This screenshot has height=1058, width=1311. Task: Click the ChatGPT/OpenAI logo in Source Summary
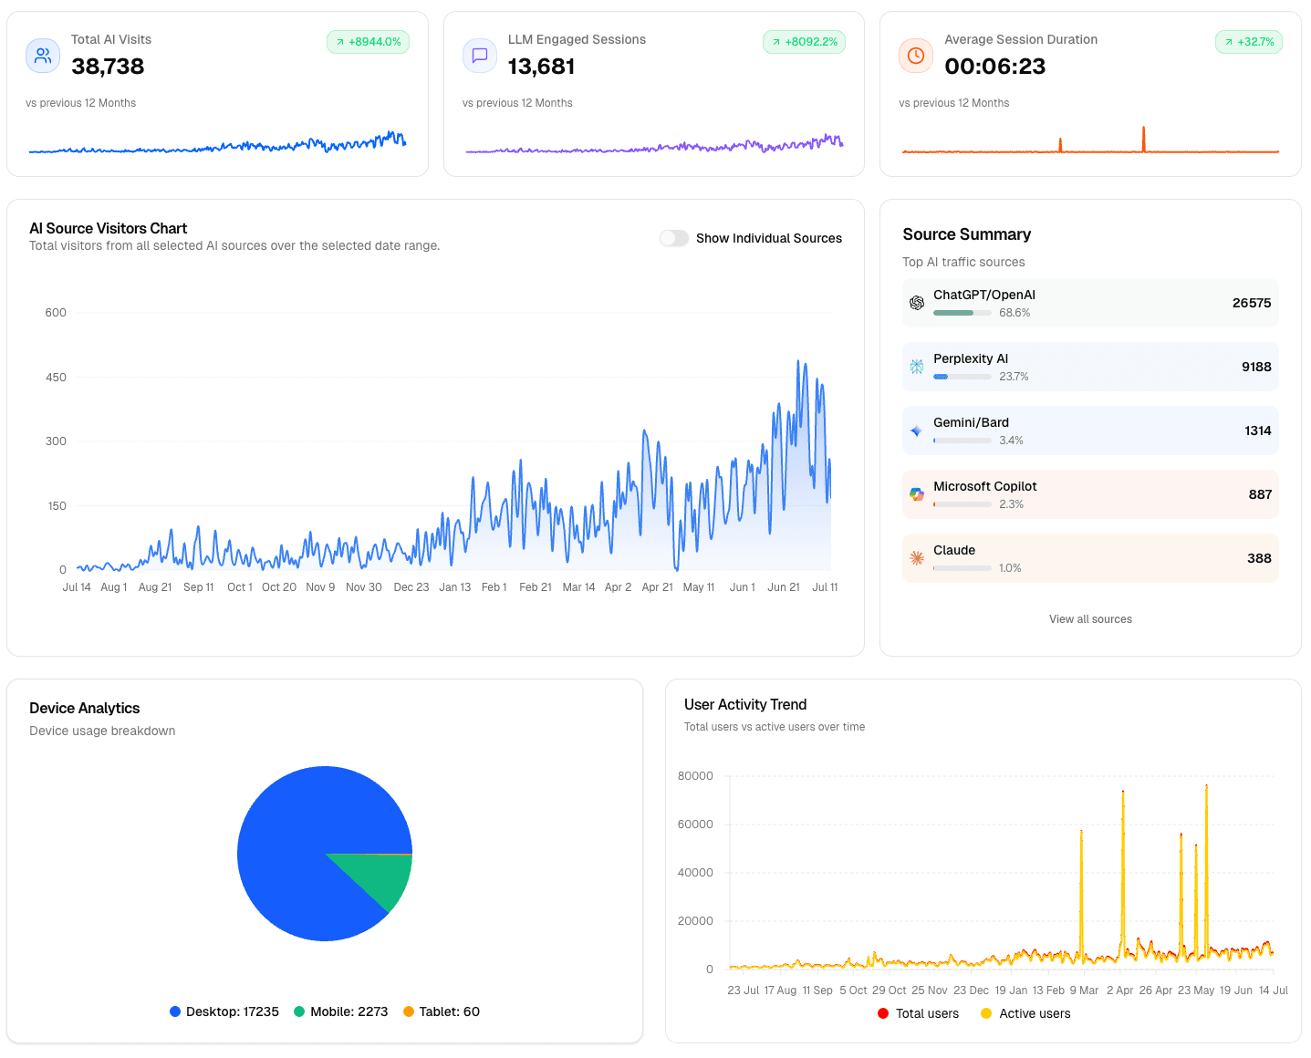(916, 302)
